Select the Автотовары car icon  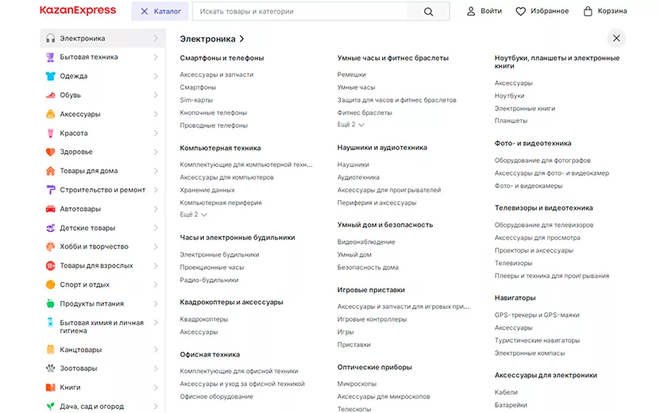(51, 209)
